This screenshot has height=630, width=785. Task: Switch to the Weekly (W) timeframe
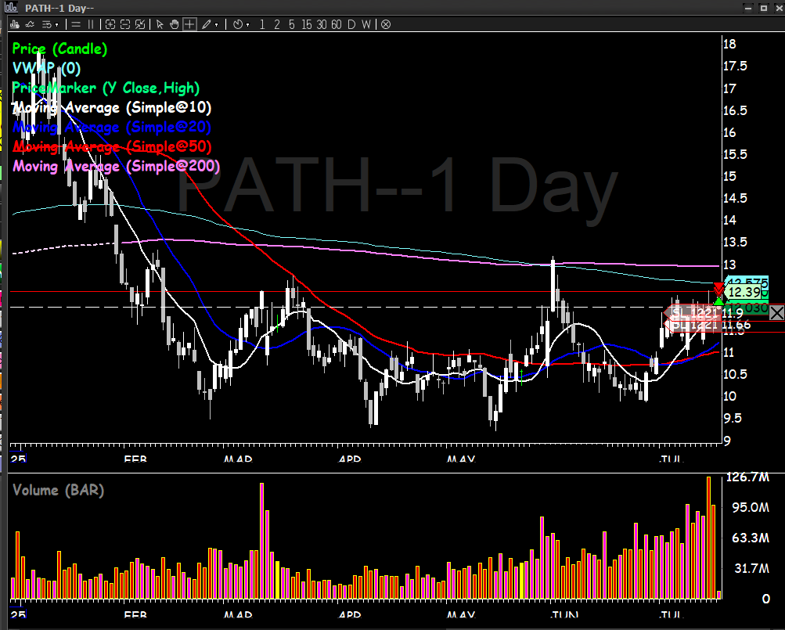point(366,24)
